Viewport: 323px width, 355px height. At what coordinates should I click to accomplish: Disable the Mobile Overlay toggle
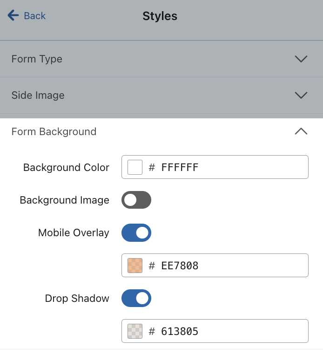pyautogui.click(x=136, y=232)
